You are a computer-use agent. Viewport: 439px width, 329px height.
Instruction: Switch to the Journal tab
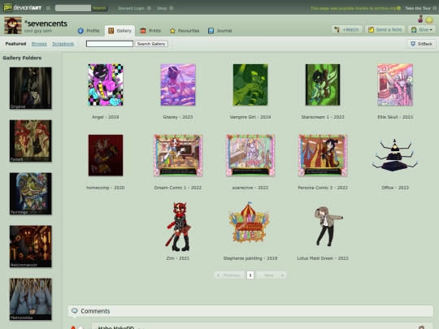point(220,31)
